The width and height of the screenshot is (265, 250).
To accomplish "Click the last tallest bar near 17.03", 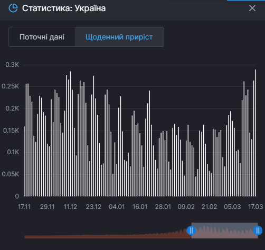I will point(255,133).
